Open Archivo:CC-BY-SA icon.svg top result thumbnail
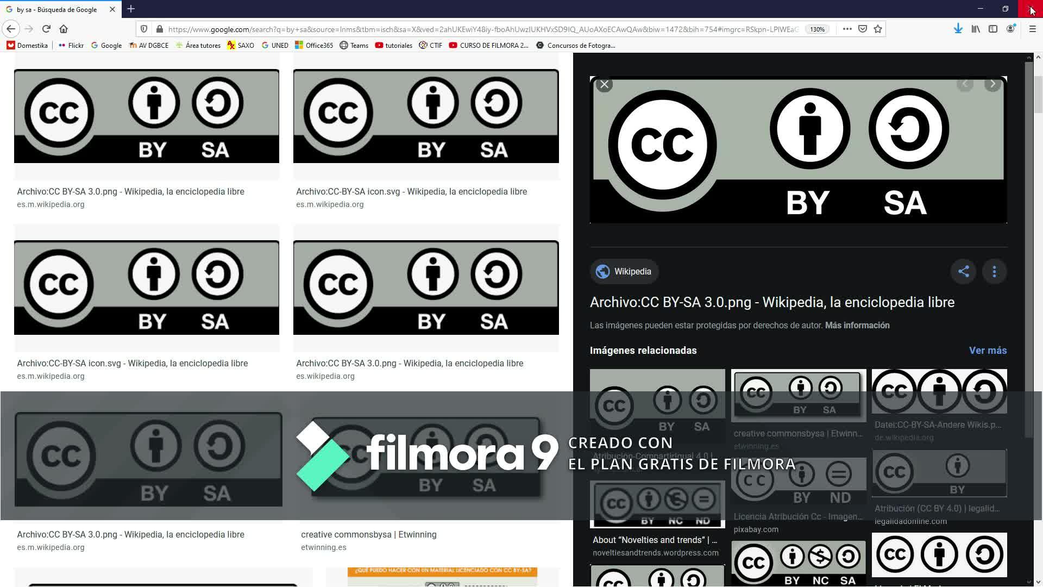This screenshot has width=1043, height=587. pos(426,116)
